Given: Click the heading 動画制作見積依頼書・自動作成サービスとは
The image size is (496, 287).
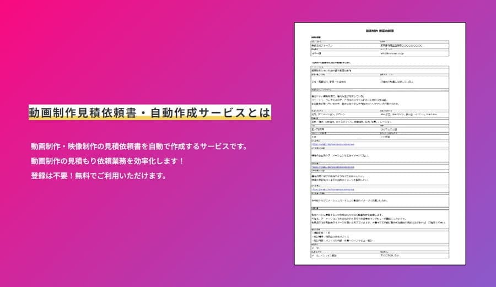Looking at the screenshot, I should point(149,112).
